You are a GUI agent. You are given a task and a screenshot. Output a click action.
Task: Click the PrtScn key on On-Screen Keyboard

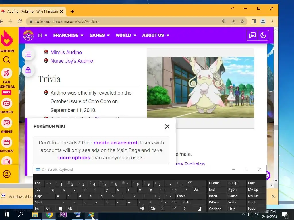pos(217,202)
